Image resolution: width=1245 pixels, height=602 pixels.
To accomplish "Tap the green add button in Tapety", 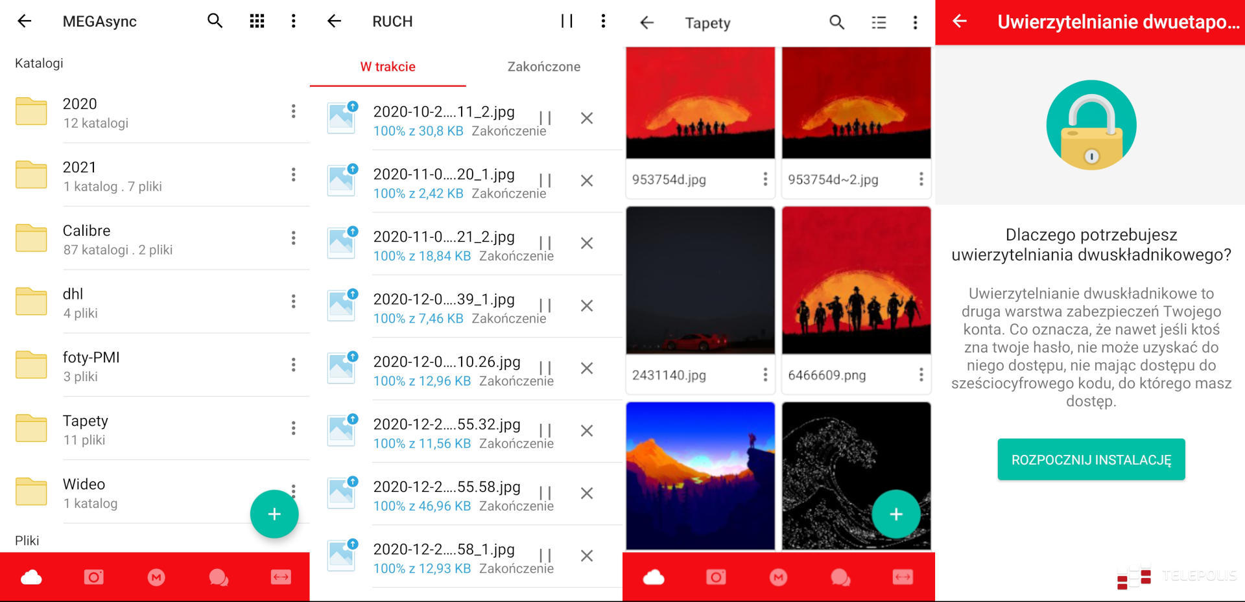I will pyautogui.click(x=895, y=514).
